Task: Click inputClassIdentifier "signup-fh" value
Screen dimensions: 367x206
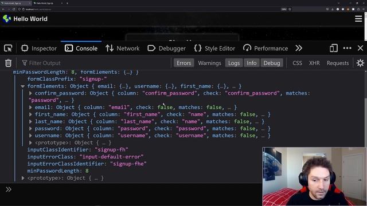Action: 111,149
